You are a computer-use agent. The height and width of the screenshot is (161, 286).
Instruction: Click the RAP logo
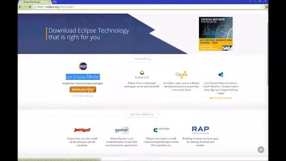coord(201,130)
